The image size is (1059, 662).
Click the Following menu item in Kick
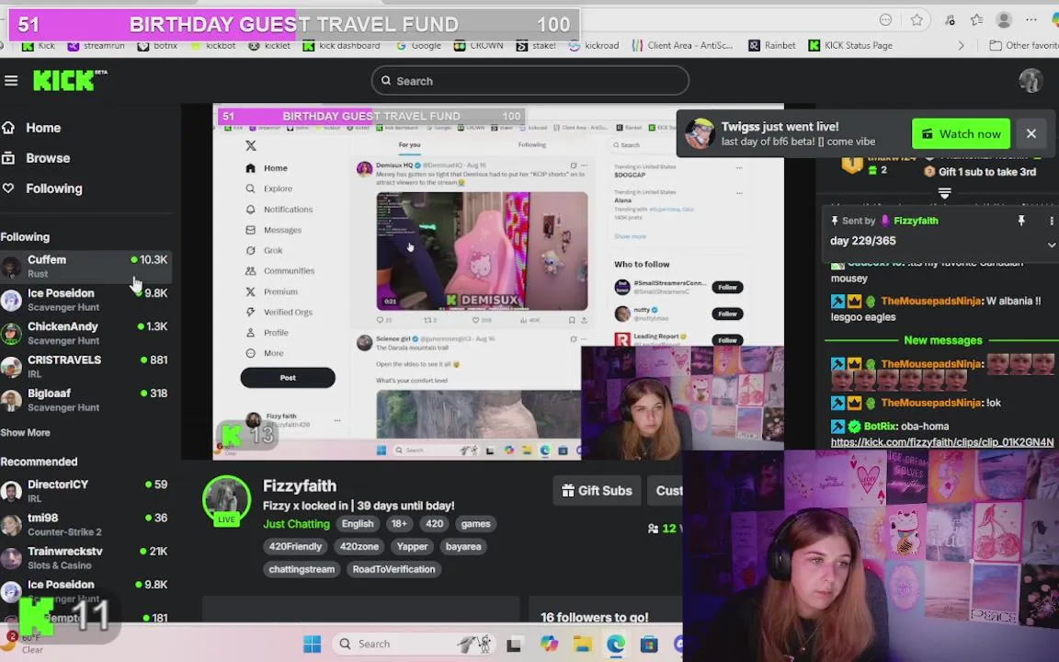click(54, 188)
